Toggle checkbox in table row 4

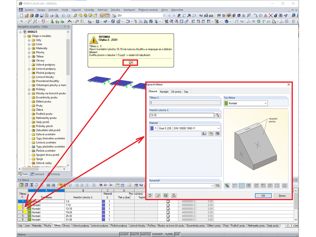[168, 212]
